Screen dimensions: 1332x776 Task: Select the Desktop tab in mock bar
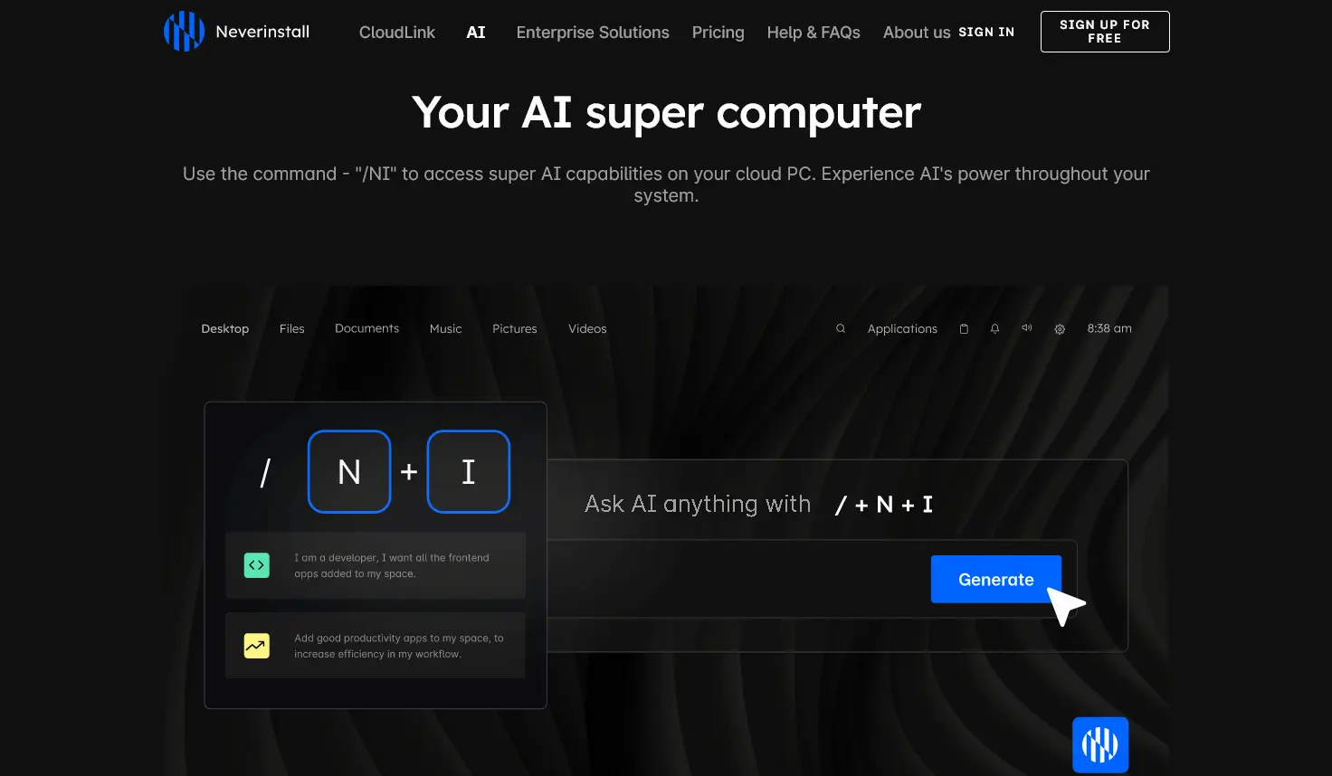coord(225,328)
